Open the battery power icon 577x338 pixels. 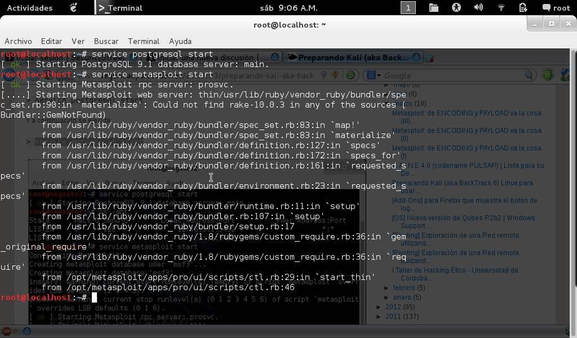(x=523, y=8)
